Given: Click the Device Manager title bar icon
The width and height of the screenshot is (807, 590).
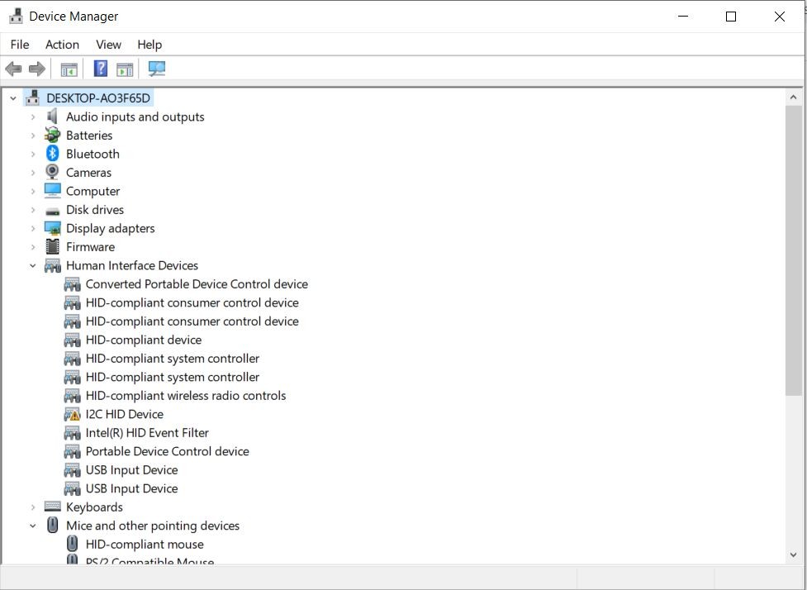Looking at the screenshot, I should coord(16,17).
